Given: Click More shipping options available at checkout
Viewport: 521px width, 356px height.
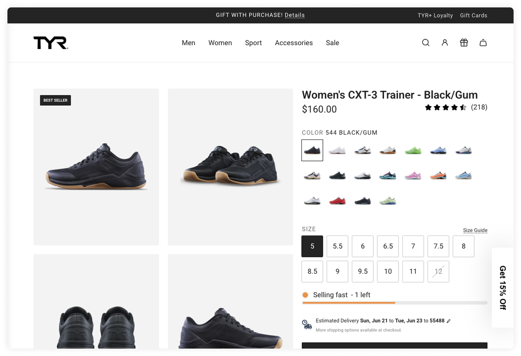Looking at the screenshot, I should (x=359, y=330).
